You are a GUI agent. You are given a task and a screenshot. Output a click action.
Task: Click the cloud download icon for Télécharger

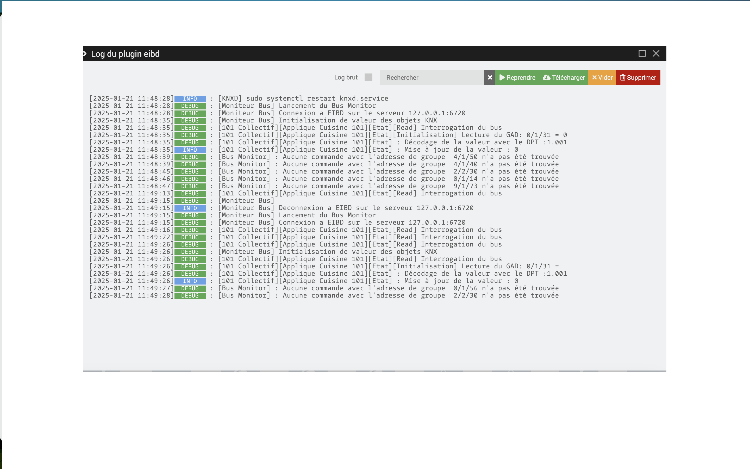(547, 77)
